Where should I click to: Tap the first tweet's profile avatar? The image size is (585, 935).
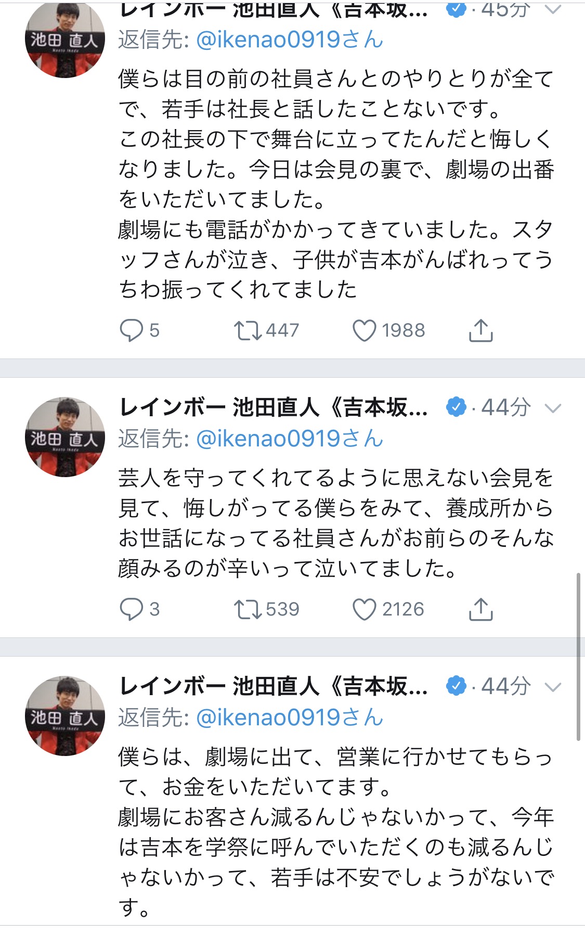point(65,39)
